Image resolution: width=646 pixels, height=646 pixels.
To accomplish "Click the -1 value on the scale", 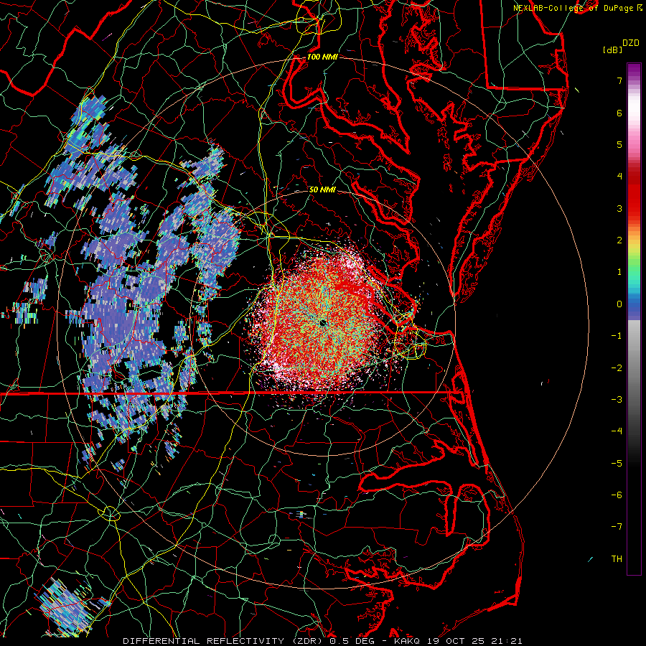I will [617, 336].
